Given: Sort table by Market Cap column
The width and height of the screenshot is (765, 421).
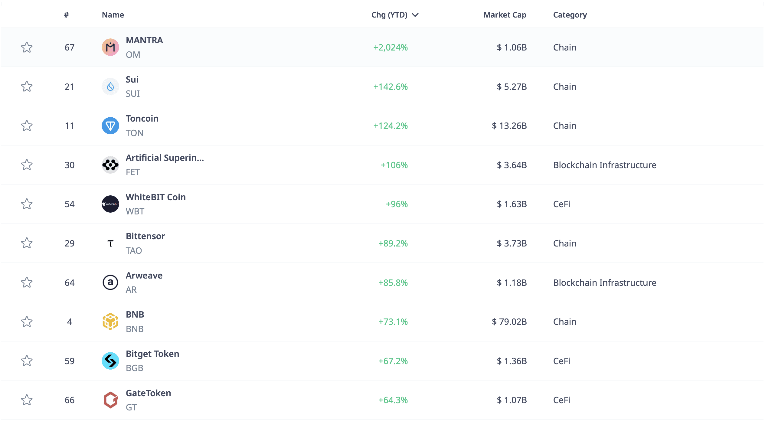Looking at the screenshot, I should [505, 15].
